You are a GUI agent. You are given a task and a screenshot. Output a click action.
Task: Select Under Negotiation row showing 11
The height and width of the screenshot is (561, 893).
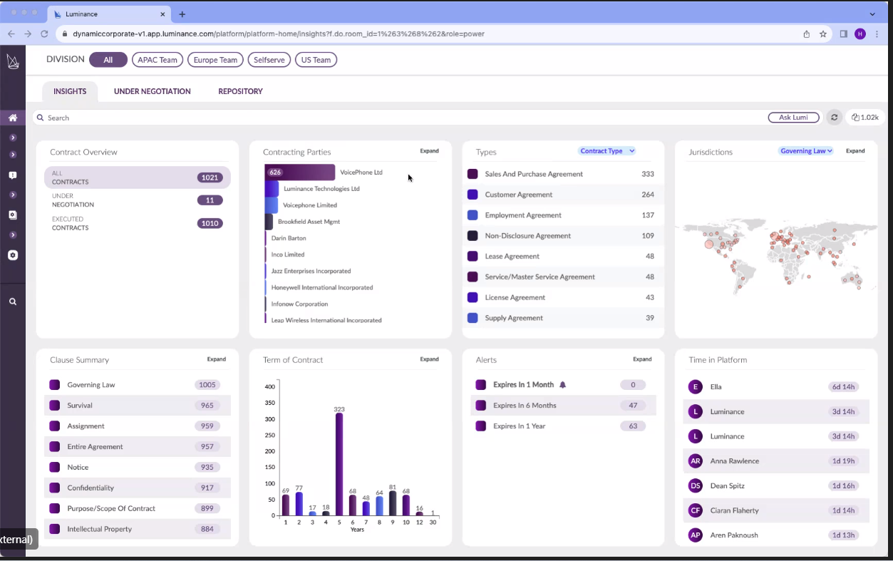pos(138,200)
